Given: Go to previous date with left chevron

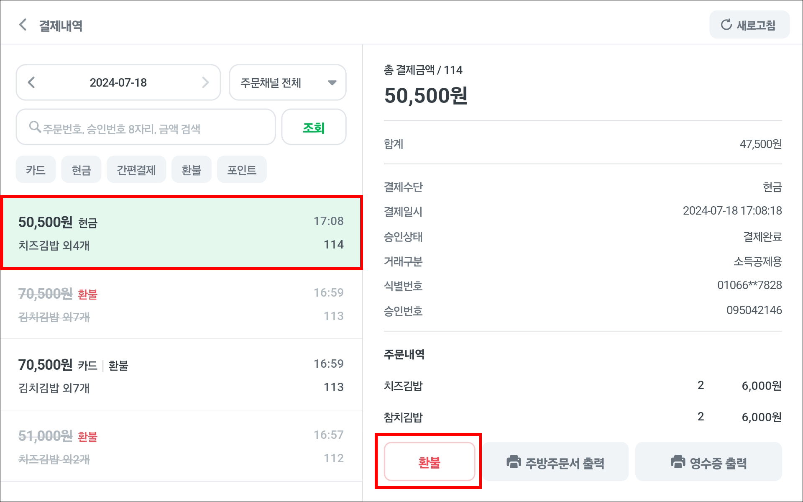Looking at the screenshot, I should pyautogui.click(x=31, y=82).
